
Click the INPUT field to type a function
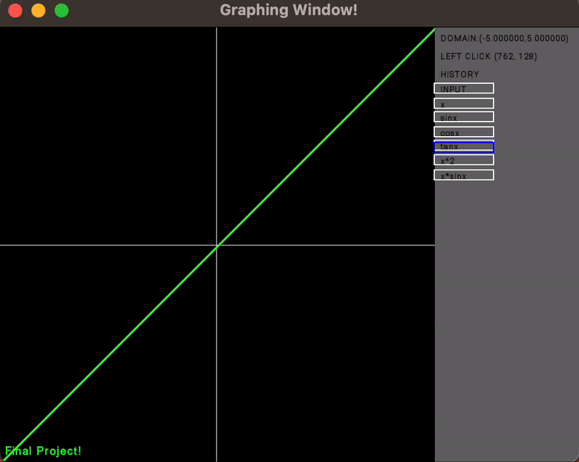[463, 88]
